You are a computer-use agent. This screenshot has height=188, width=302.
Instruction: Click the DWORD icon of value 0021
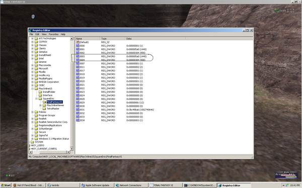coord(78,85)
